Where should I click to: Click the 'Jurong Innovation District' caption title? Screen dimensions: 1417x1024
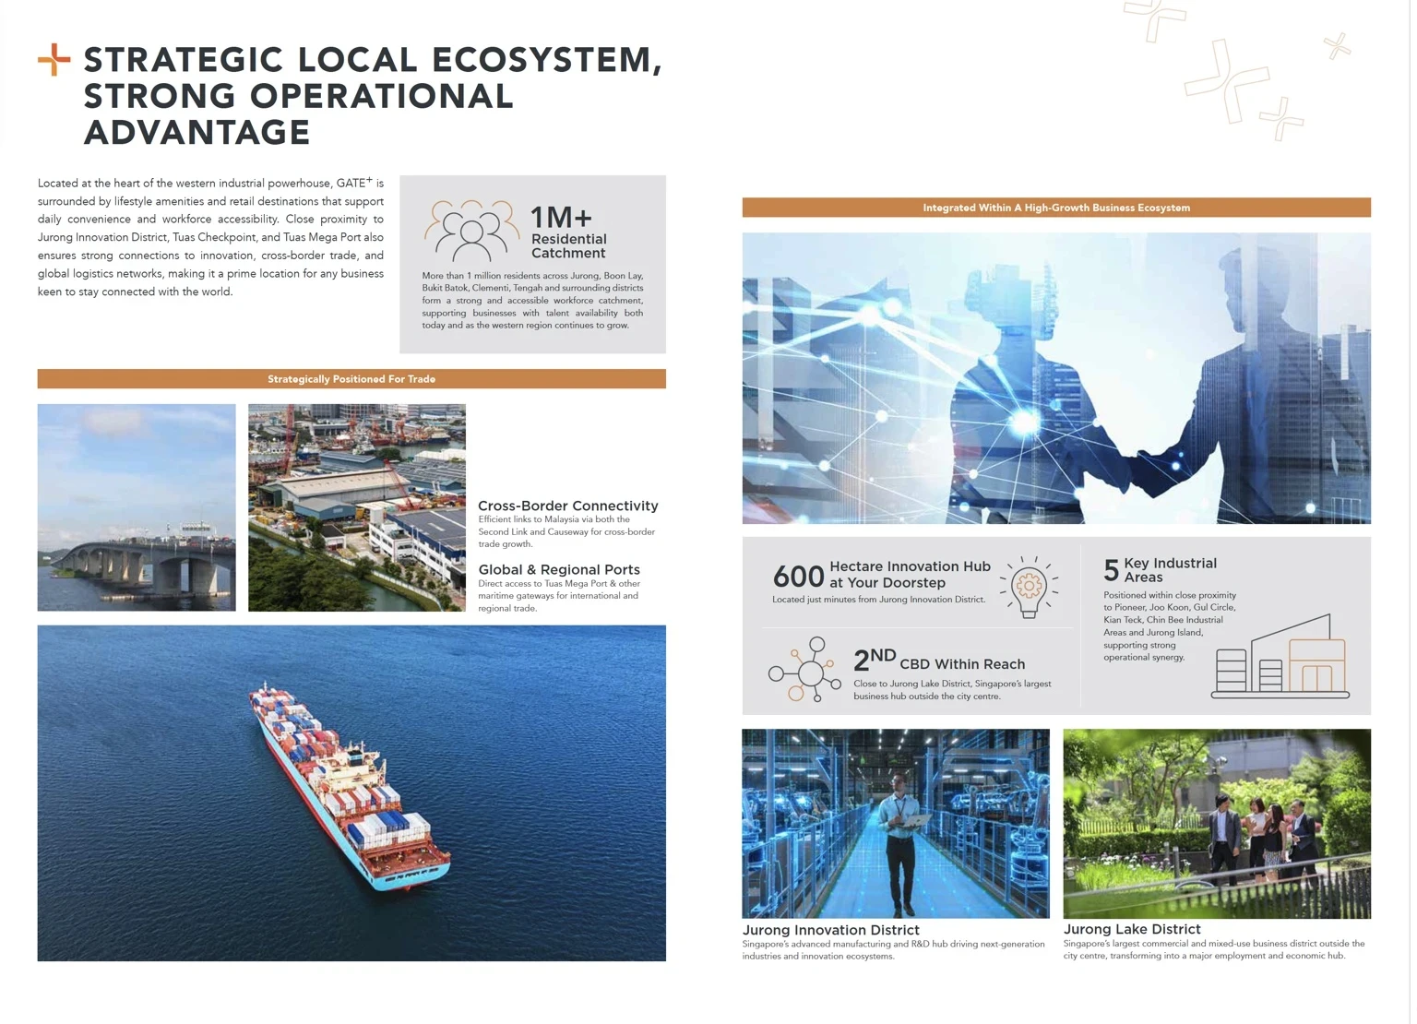click(x=831, y=931)
